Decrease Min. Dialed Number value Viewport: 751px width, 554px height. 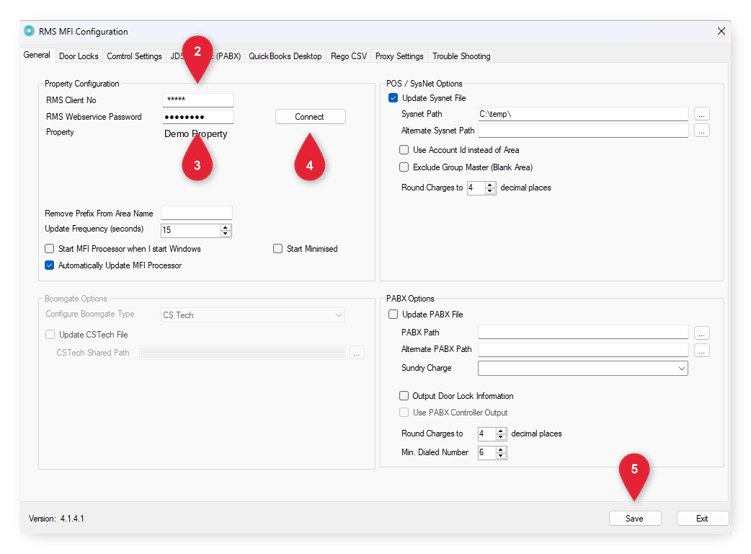pos(500,455)
